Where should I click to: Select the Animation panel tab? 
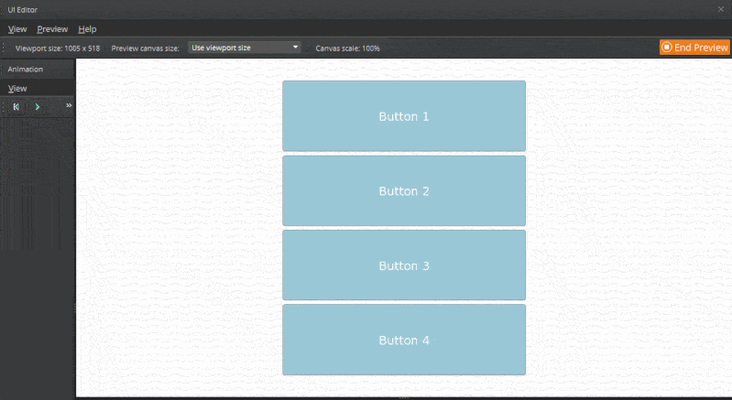(x=26, y=69)
